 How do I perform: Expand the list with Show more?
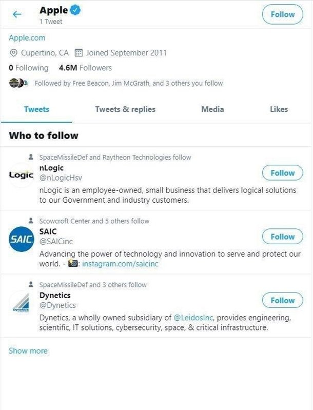tap(28, 351)
